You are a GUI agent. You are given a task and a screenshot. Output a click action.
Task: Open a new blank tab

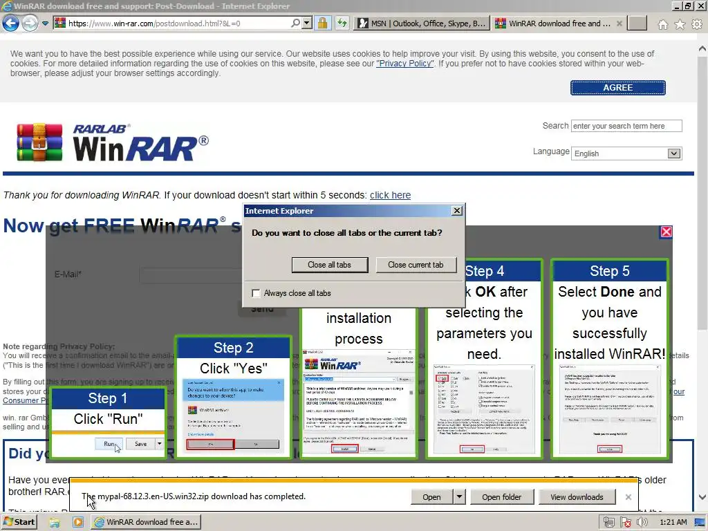(x=637, y=23)
